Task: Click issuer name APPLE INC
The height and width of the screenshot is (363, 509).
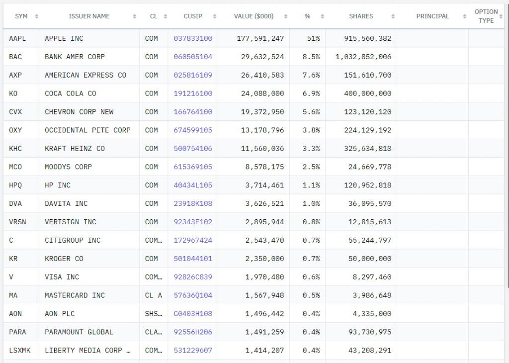Action: 64,38
